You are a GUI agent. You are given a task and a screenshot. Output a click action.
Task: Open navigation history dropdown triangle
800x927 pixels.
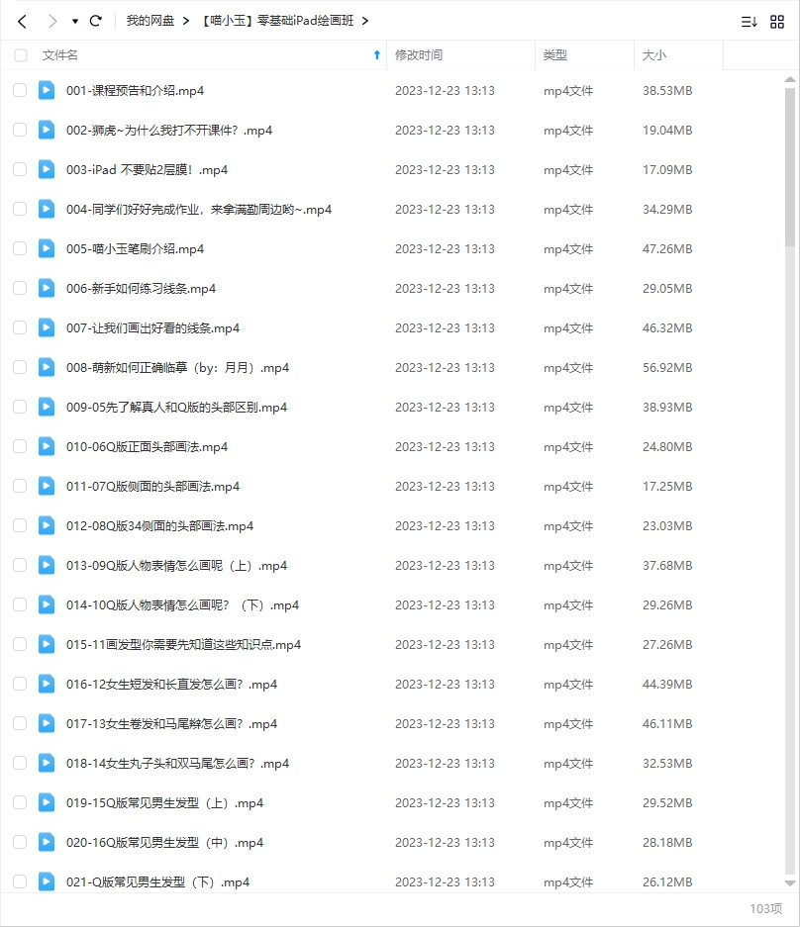pos(75,22)
